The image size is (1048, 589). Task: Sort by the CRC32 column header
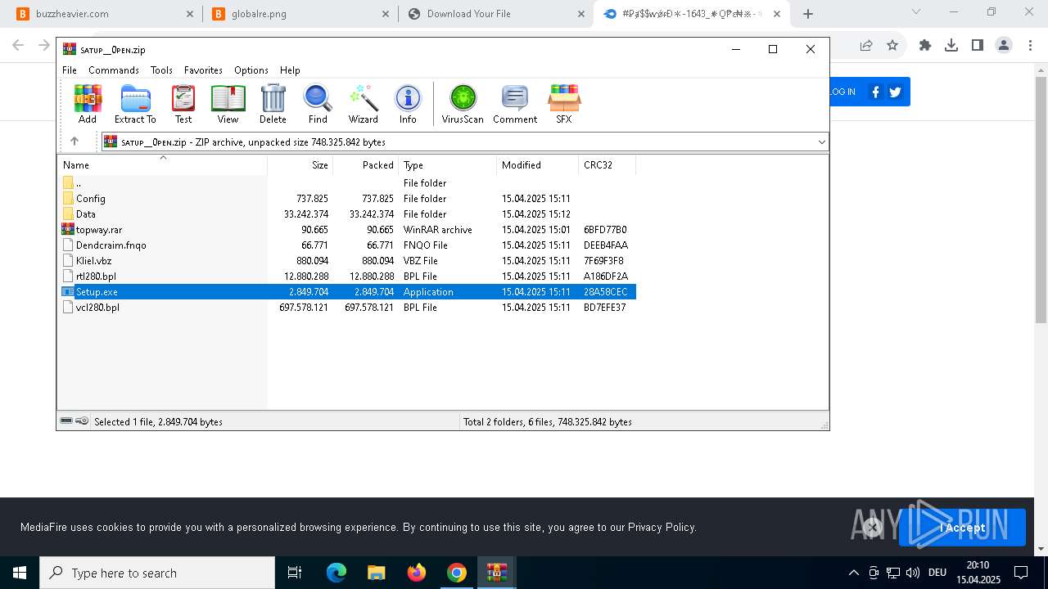click(x=608, y=165)
